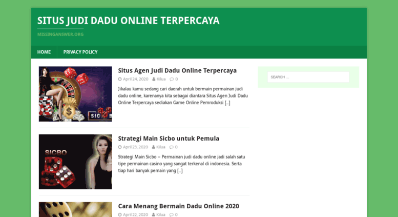398x217 pixels.
Task: Click comment bubble icon on April 24 post
Action: [172, 80]
